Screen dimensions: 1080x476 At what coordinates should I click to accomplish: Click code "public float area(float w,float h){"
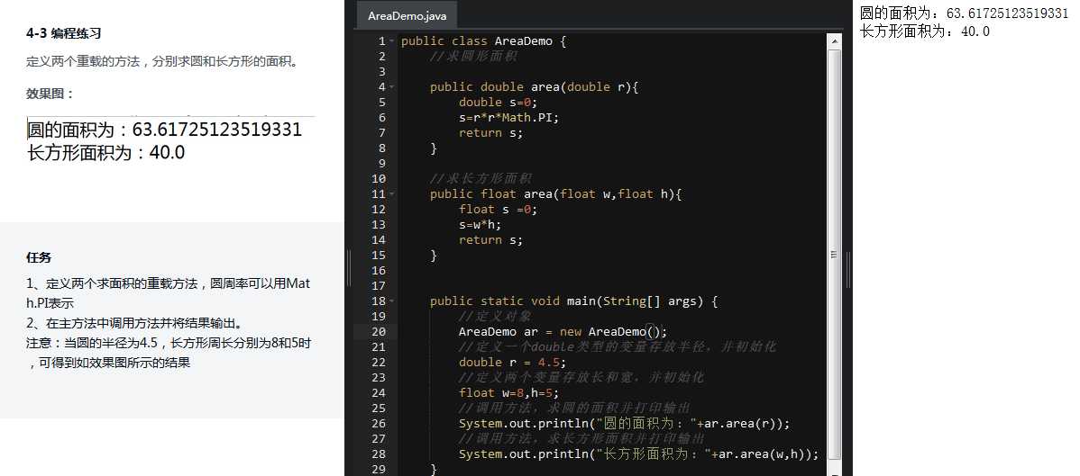556,194
